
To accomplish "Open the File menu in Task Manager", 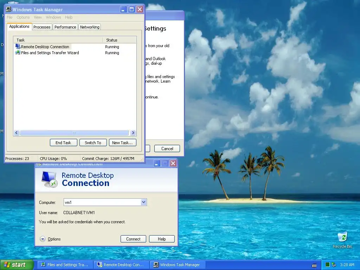I will pyautogui.click(x=9, y=17).
